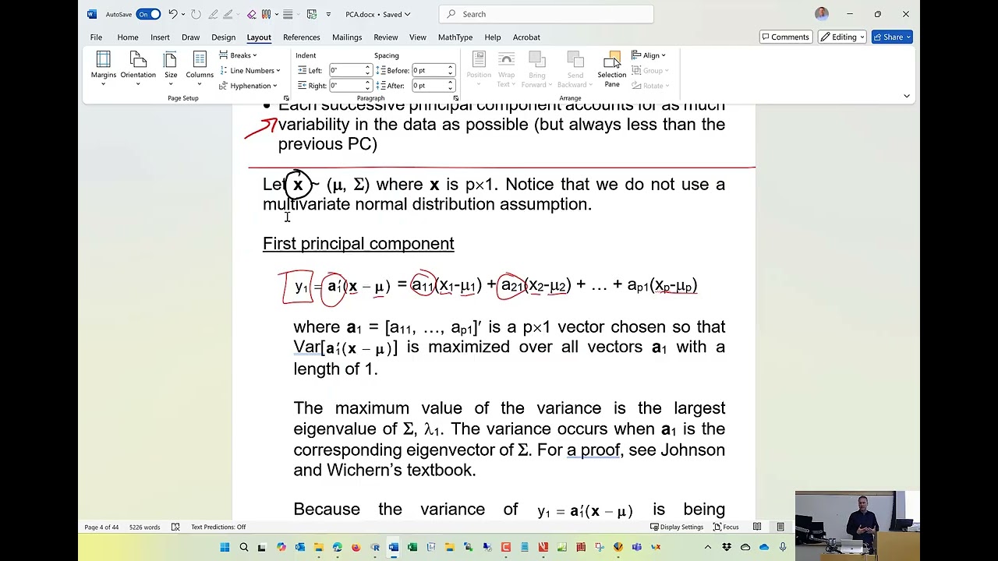The image size is (998, 561).
Task: Click the blue OneDrive cloud tray icon
Action: pyautogui.click(x=764, y=547)
